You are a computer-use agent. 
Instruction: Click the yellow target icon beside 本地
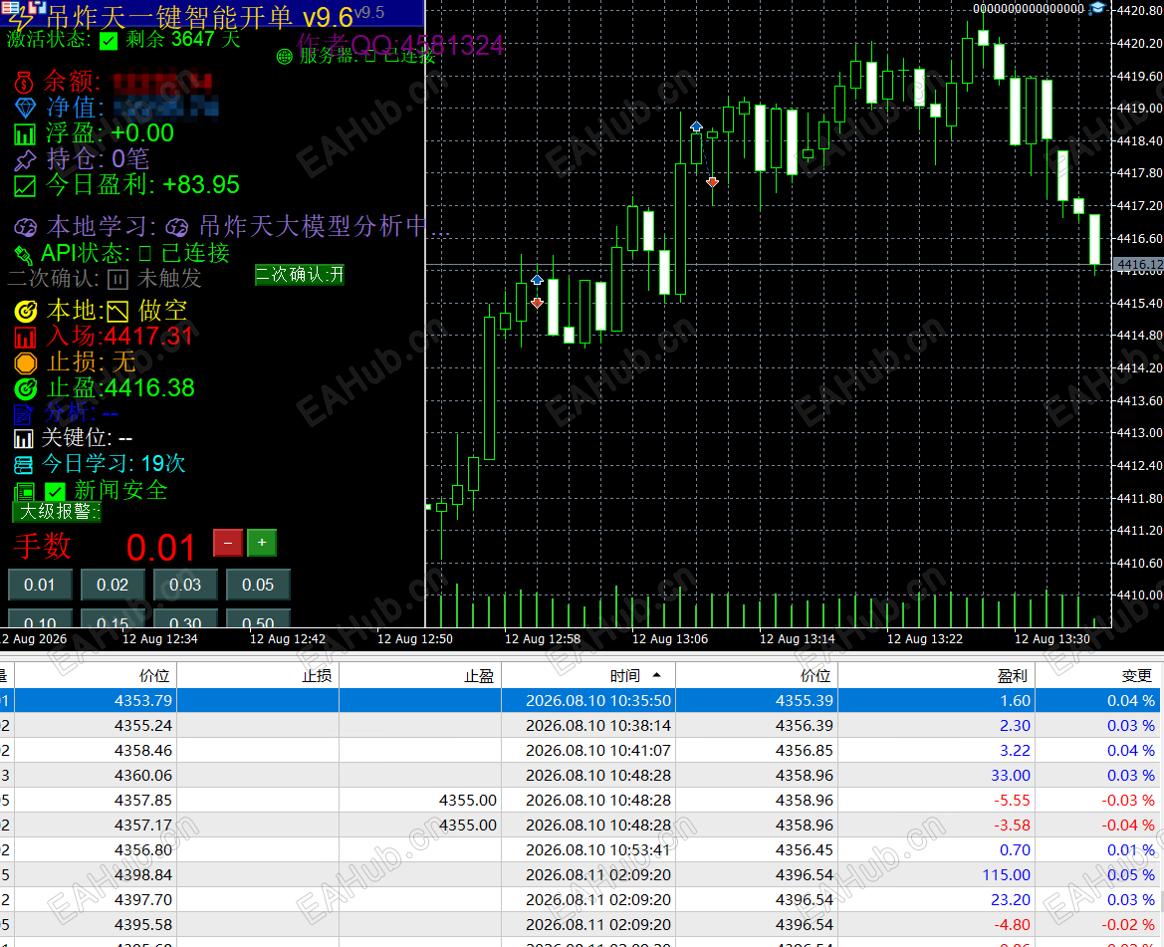tap(25, 311)
